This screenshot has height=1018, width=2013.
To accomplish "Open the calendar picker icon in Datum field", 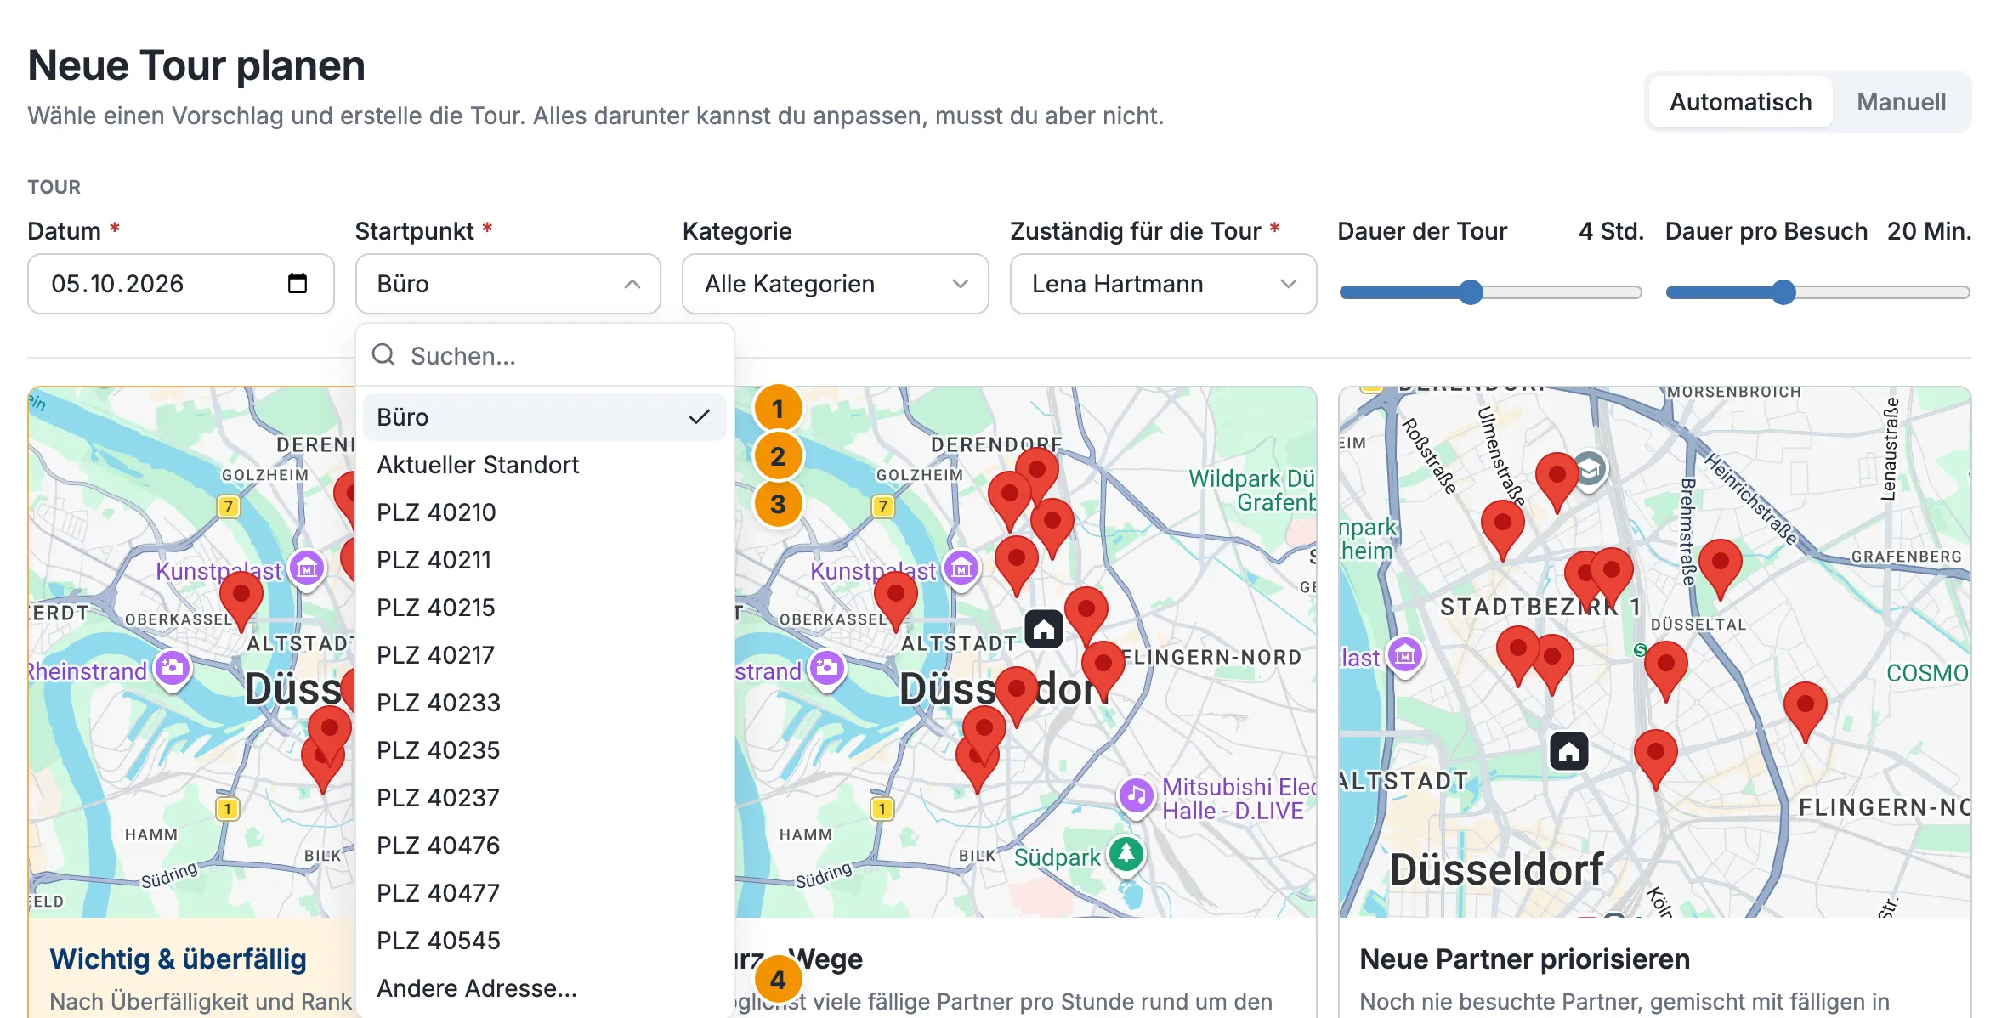I will 297,284.
